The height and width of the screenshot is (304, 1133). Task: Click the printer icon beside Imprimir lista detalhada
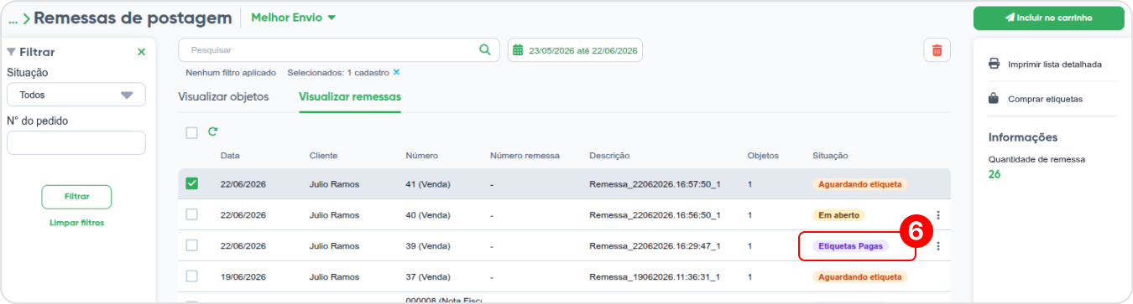994,64
